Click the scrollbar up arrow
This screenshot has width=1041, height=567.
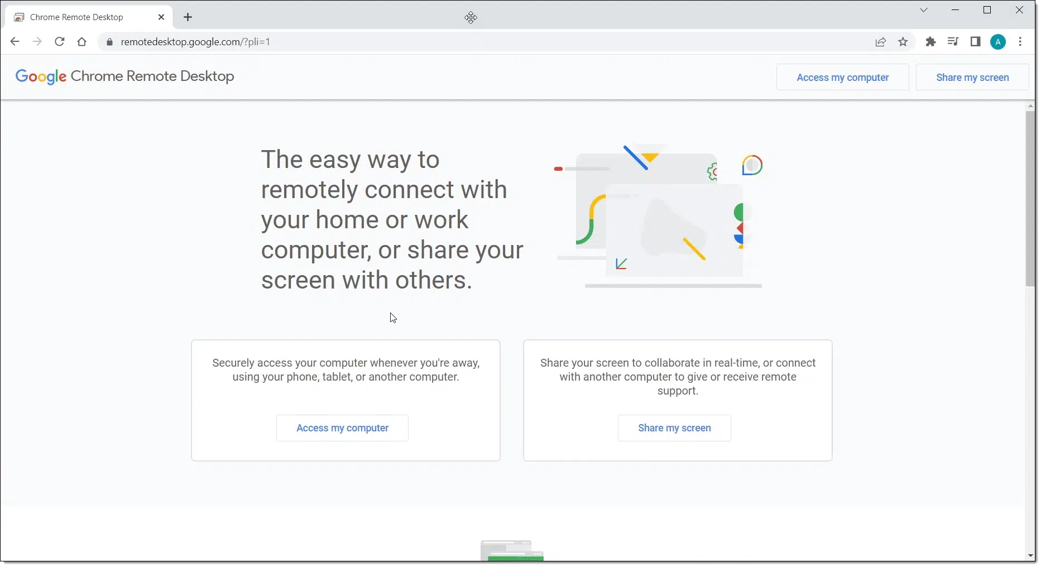click(x=1030, y=106)
